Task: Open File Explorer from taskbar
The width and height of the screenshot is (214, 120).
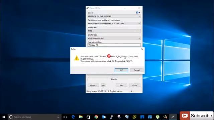Action: tap(81, 117)
